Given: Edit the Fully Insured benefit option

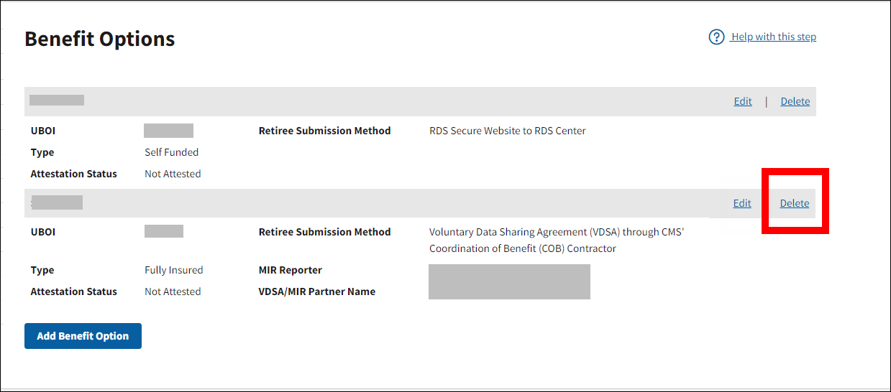Looking at the screenshot, I should (x=742, y=203).
